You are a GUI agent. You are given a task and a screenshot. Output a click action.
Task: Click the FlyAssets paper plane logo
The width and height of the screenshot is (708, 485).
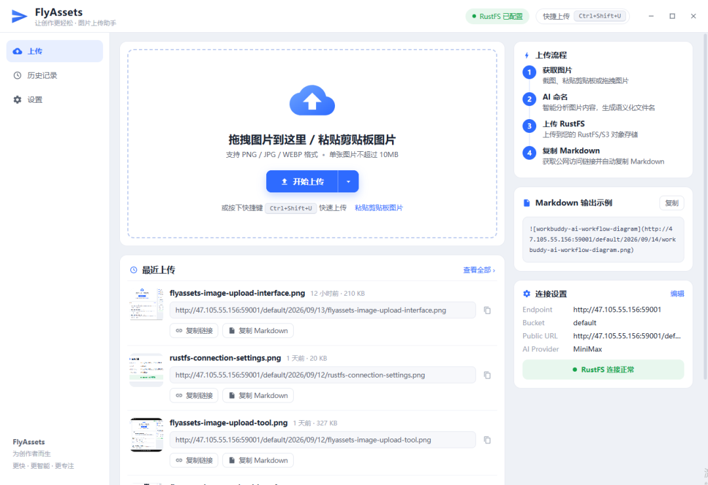point(19,16)
